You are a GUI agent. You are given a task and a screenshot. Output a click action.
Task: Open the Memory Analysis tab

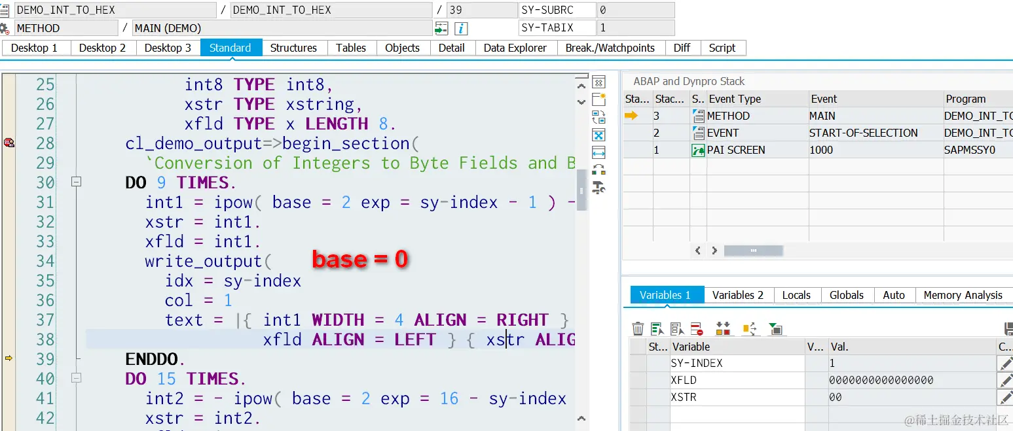(963, 295)
